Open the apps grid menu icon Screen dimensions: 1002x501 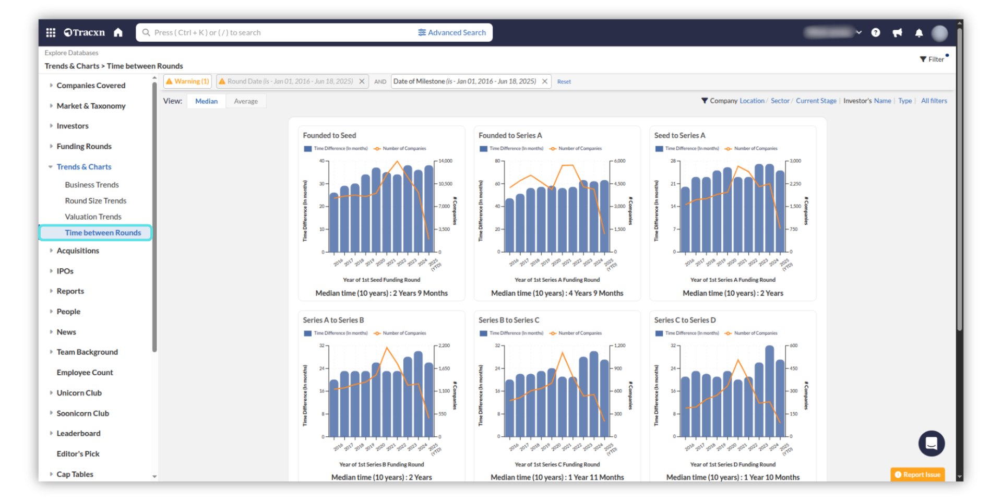pos(51,33)
